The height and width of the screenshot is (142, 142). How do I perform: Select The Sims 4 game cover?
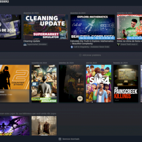coord(99,83)
